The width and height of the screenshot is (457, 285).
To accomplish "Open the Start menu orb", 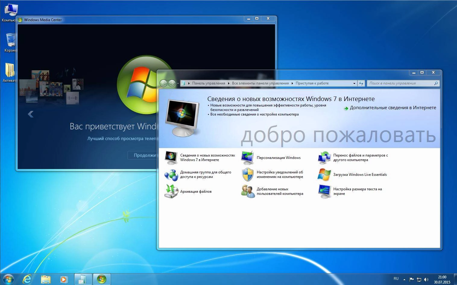I will coord(8,279).
